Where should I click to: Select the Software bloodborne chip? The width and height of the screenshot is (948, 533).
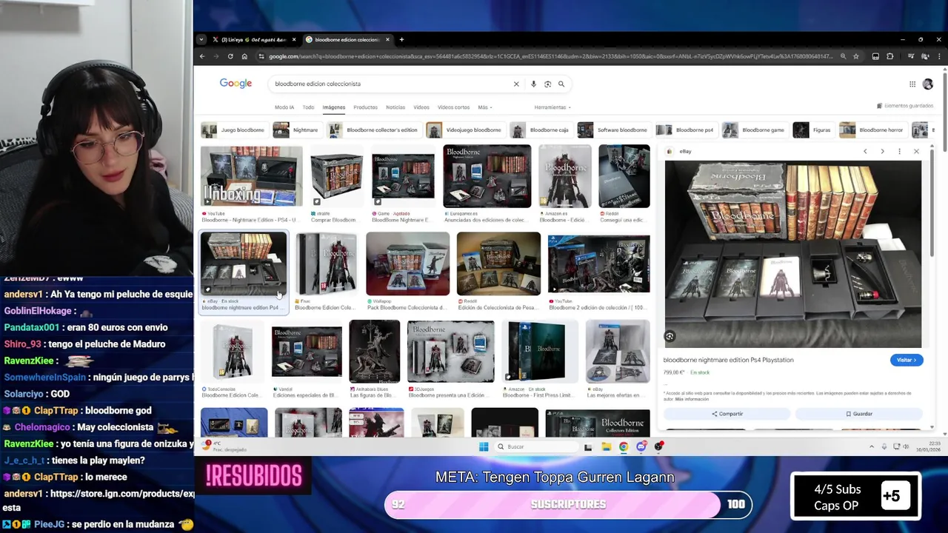click(613, 130)
